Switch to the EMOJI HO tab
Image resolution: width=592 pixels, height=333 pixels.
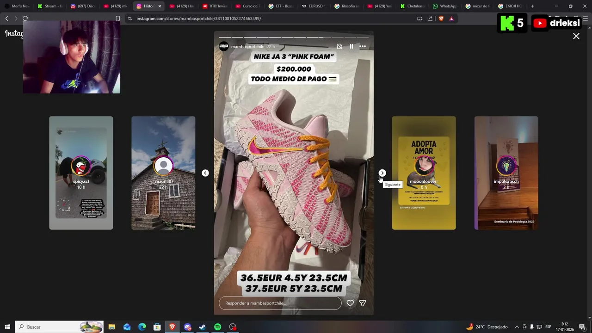511,6
